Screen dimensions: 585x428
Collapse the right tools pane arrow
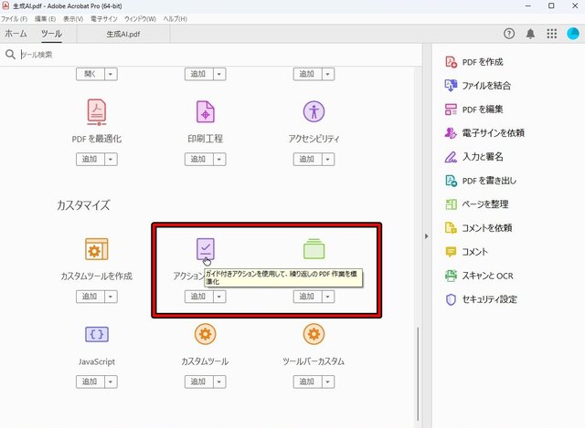[427, 236]
